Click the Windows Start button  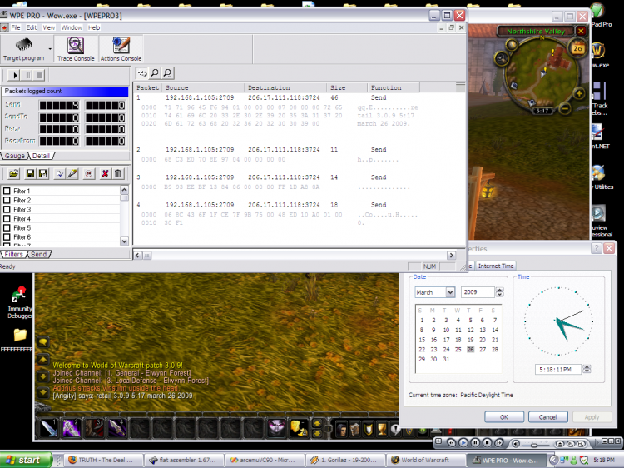pyautogui.click(x=25, y=460)
